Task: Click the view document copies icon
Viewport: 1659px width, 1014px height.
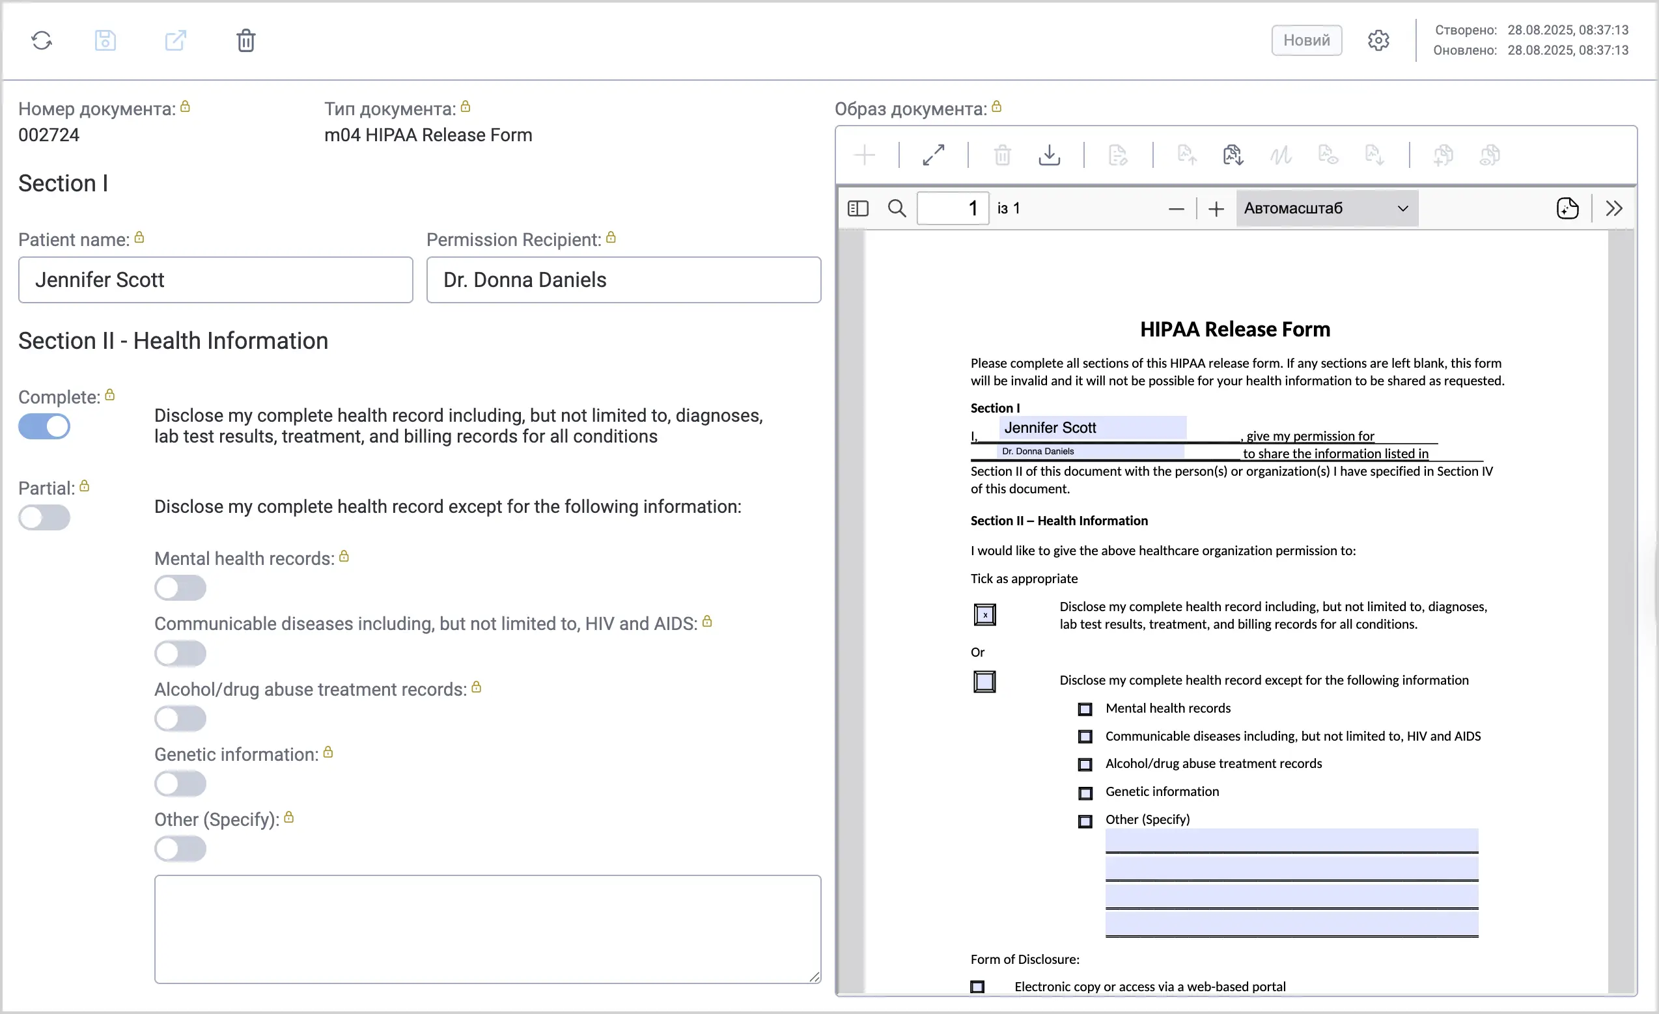Action: pyautogui.click(x=1489, y=156)
